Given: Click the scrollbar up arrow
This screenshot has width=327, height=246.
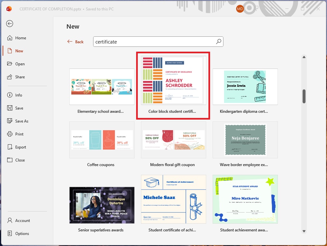Looking at the screenshot, I should [x=304, y=57].
